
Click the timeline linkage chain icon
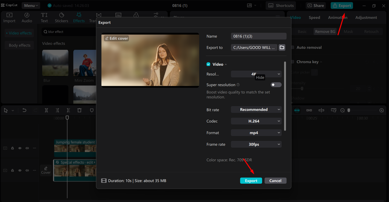[x=309, y=110]
